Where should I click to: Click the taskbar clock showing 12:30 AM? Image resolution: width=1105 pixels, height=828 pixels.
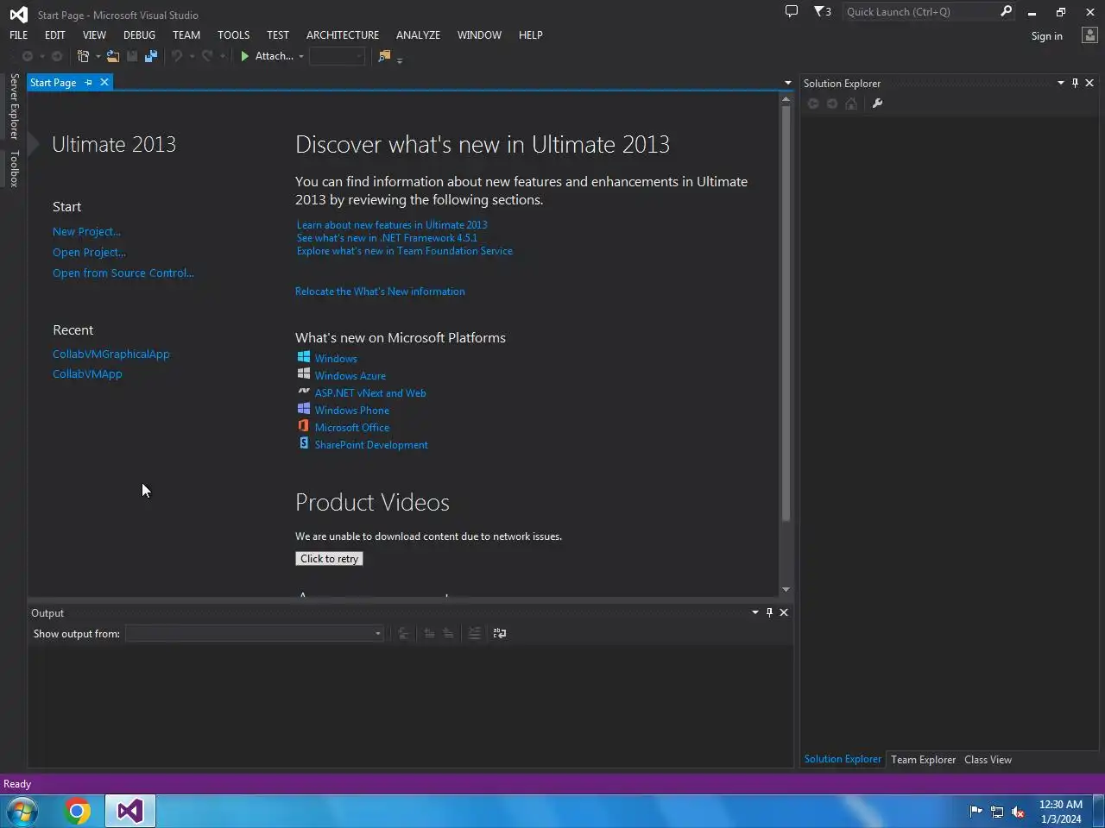point(1061,812)
